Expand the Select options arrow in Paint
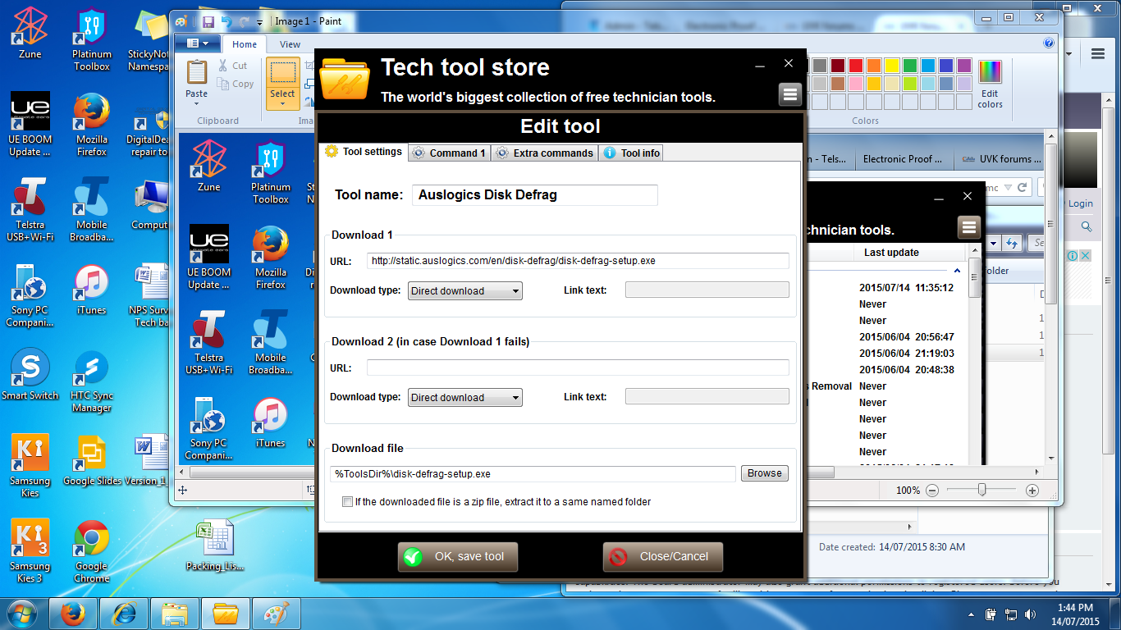Viewport: 1121px width, 630px height. (x=282, y=105)
